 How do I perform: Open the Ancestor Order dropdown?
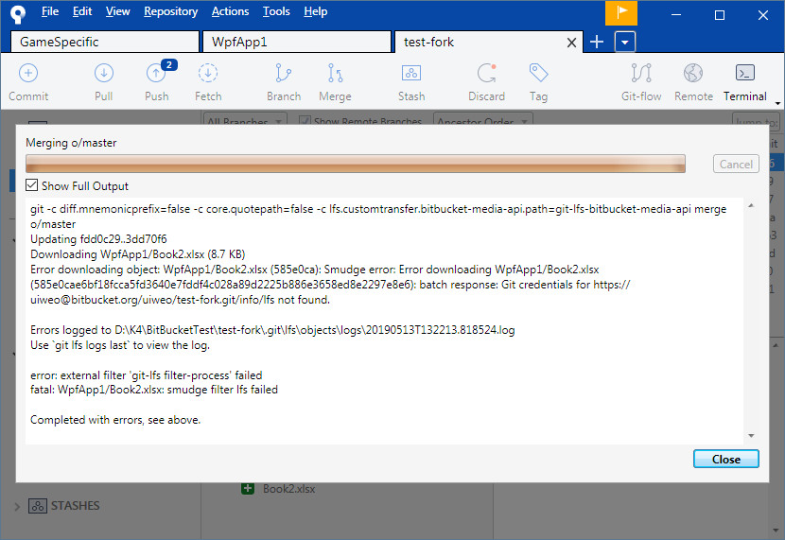click(482, 120)
